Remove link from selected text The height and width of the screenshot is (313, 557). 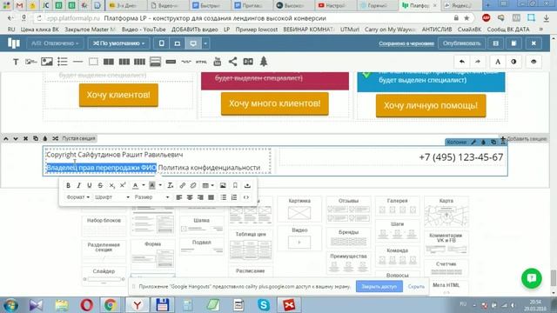point(193,185)
